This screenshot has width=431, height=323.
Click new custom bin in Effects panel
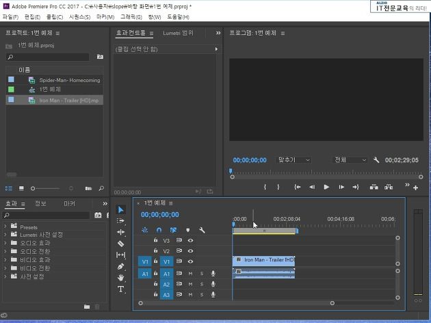(x=87, y=307)
